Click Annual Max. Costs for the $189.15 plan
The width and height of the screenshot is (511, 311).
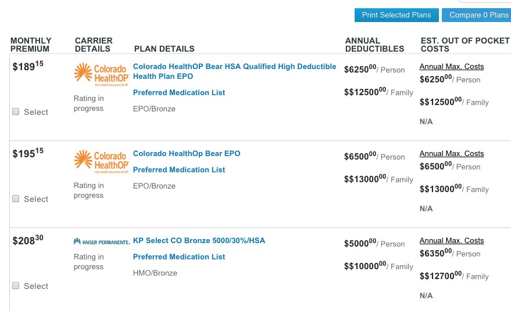pos(451,67)
